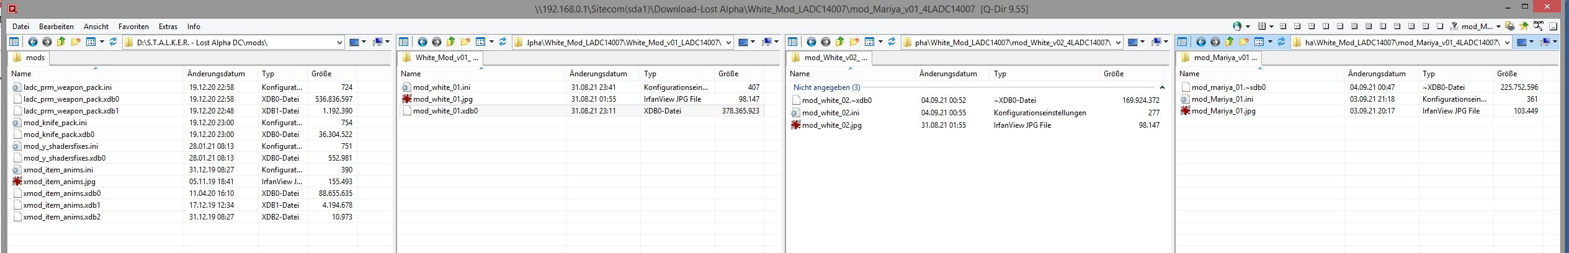This screenshot has width=1569, height=253.
Task: Sort mod_Mariya_v01 pane by Größe column
Action: pos(1518,73)
